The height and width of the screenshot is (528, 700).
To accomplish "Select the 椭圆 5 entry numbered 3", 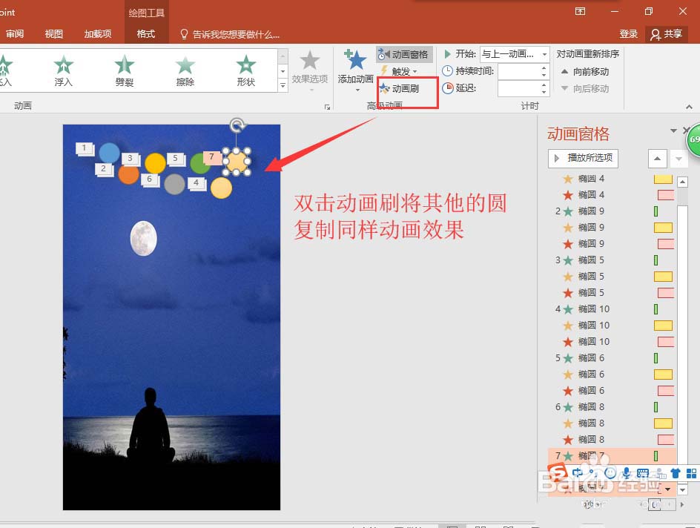I will tap(612, 260).
